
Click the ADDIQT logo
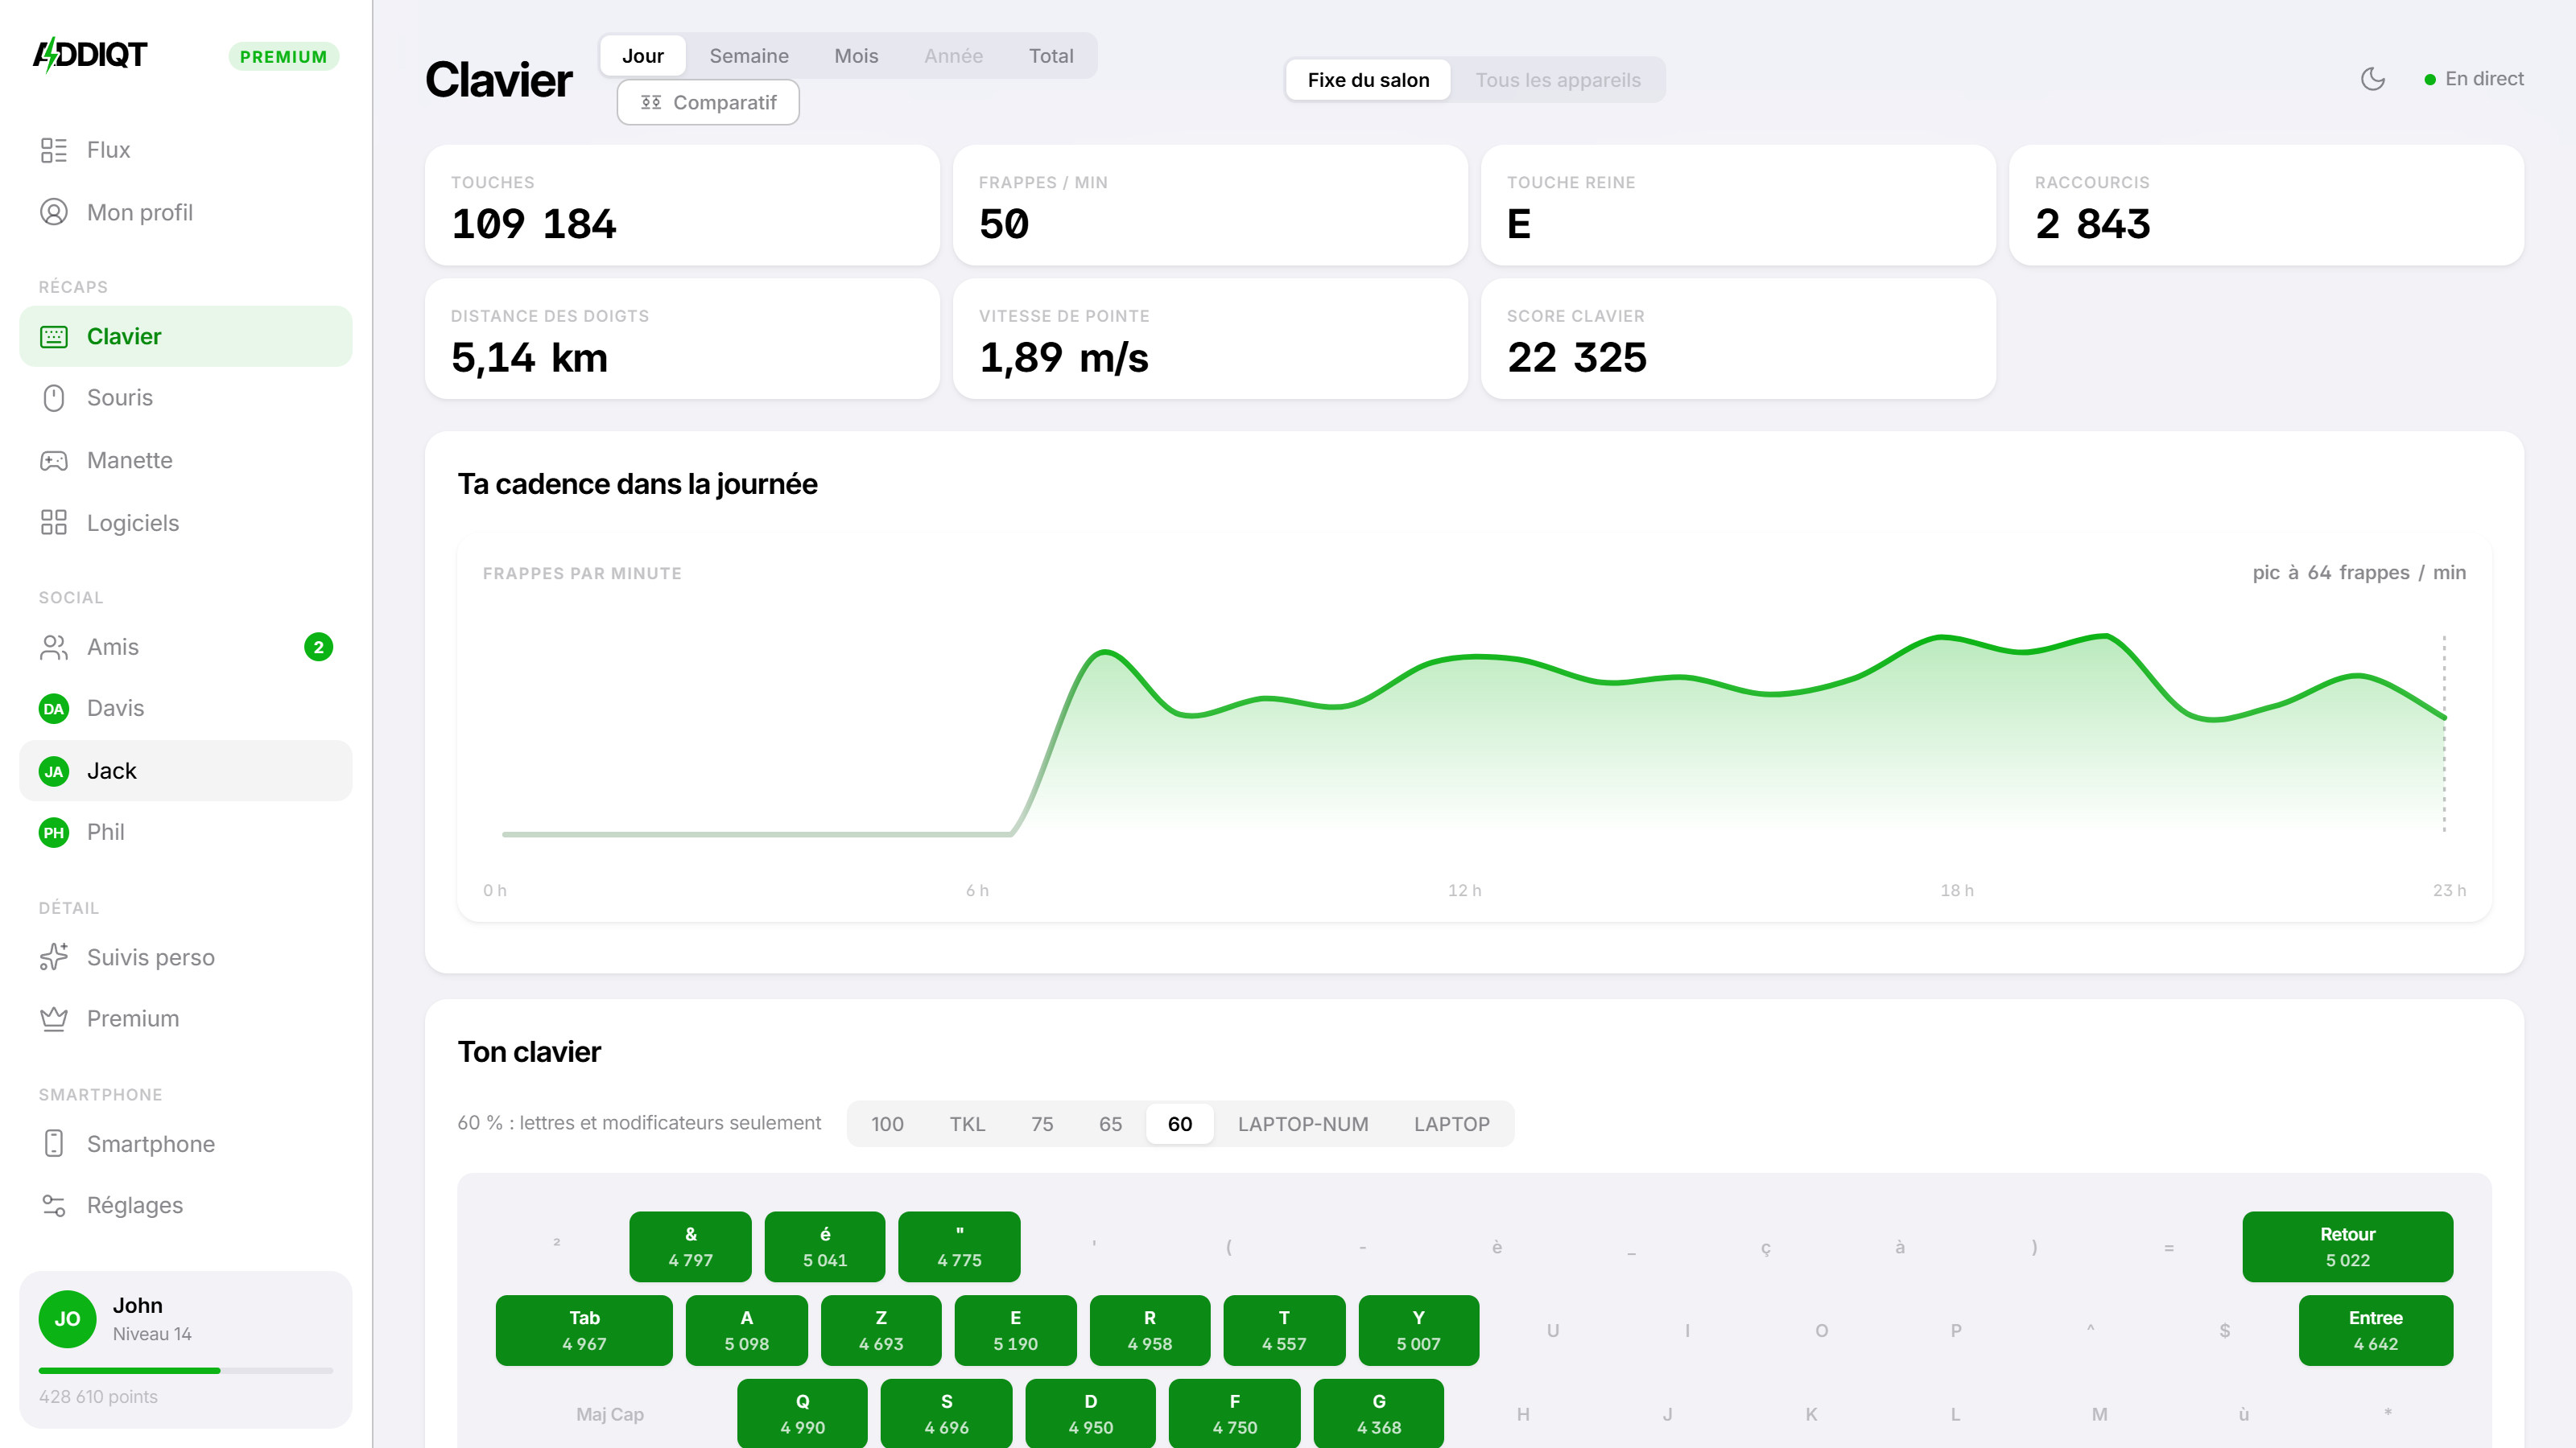90,55
